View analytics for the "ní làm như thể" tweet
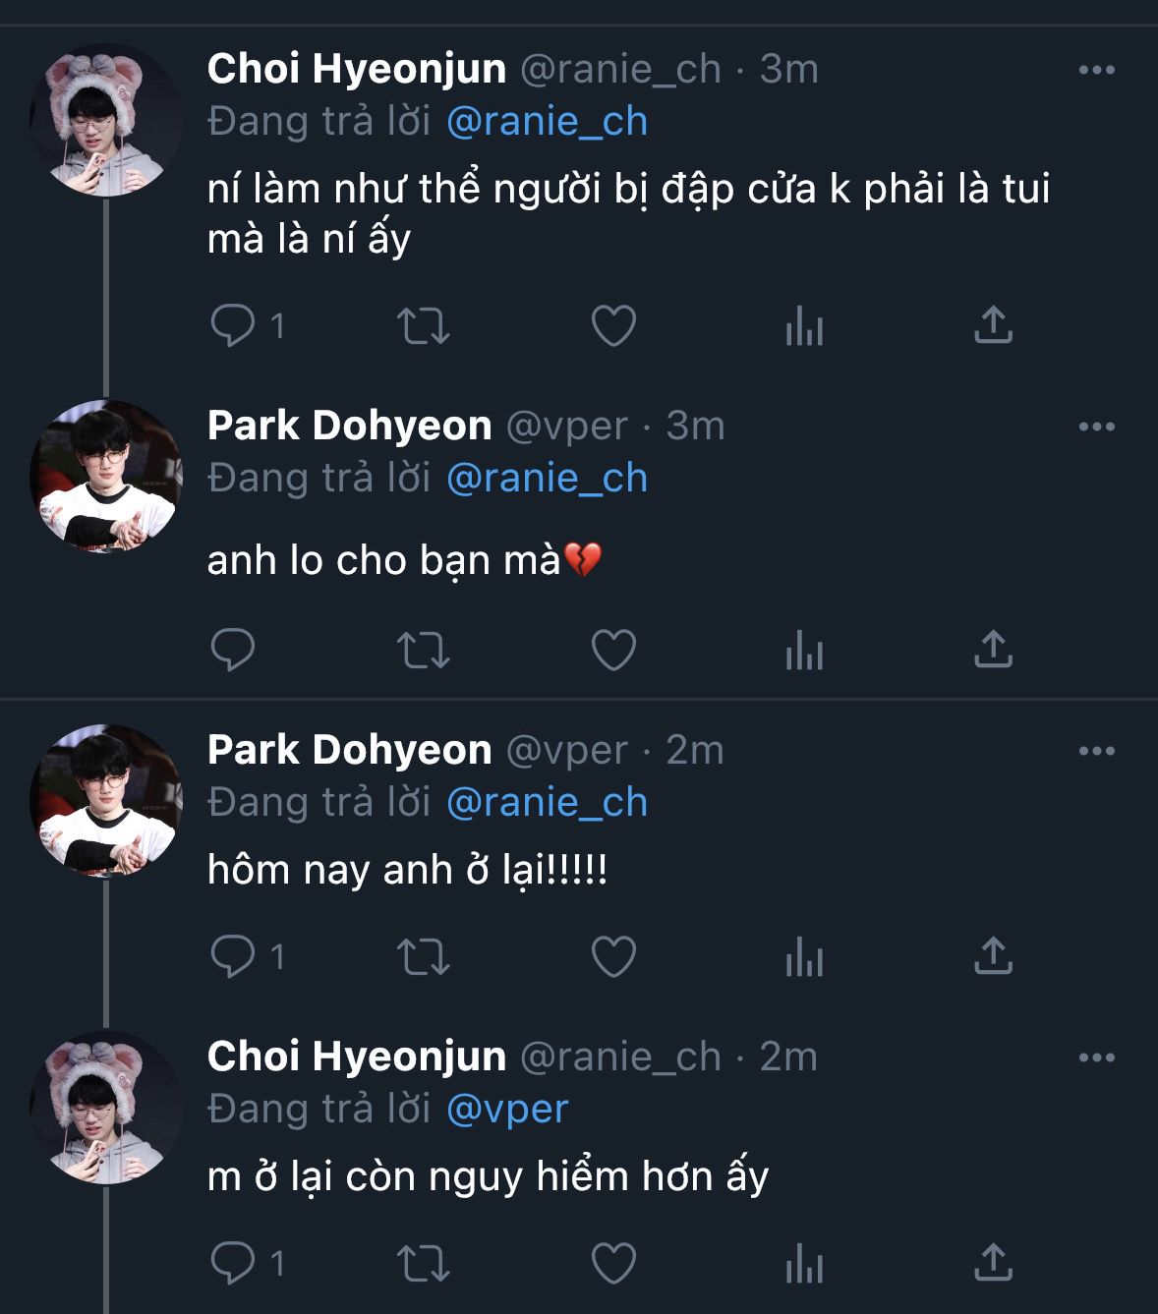This screenshot has height=1314, width=1158. tap(804, 325)
